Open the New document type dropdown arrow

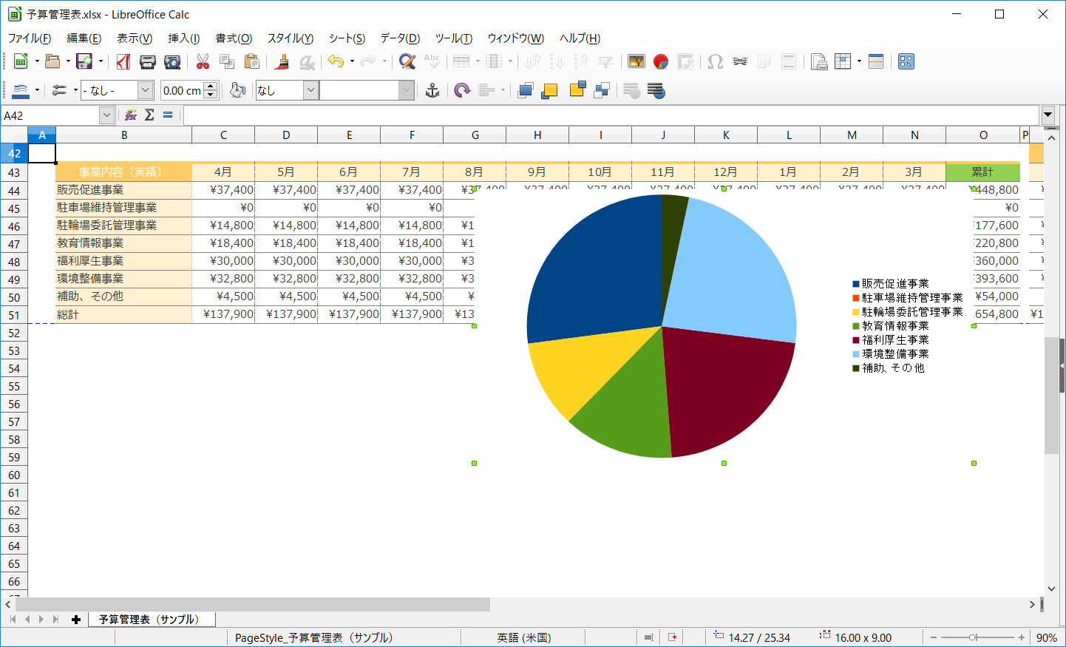[x=37, y=61]
